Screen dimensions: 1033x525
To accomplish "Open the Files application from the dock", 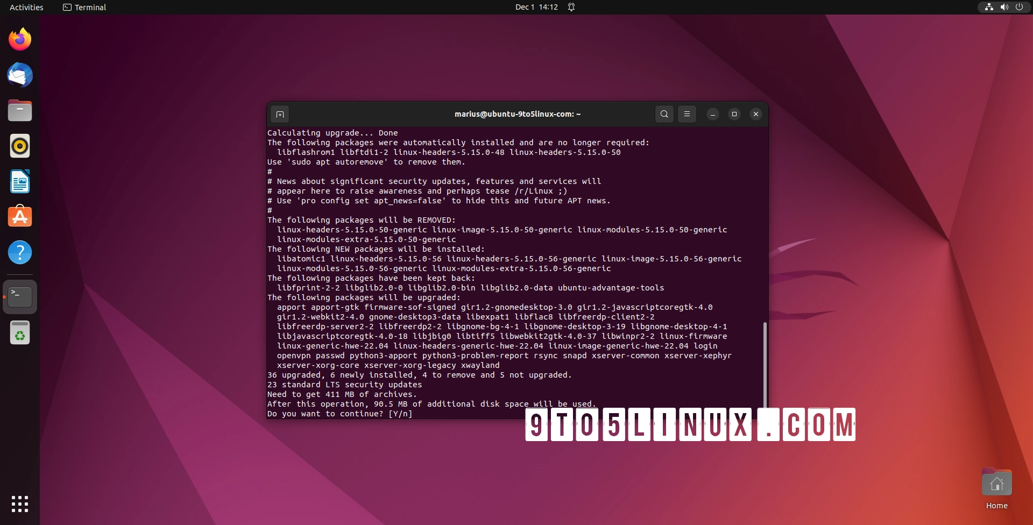I will click(x=20, y=110).
